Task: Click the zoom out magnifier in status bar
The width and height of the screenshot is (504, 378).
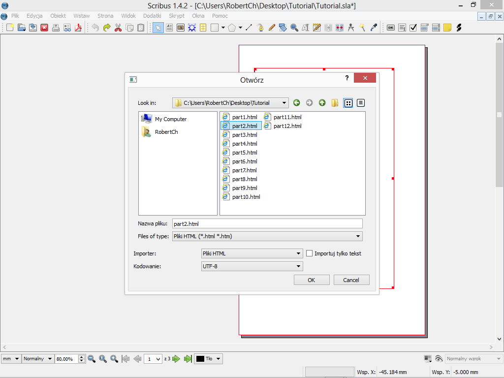Action: [x=92, y=359]
